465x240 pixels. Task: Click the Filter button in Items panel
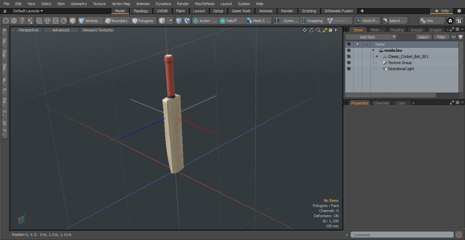click(441, 37)
